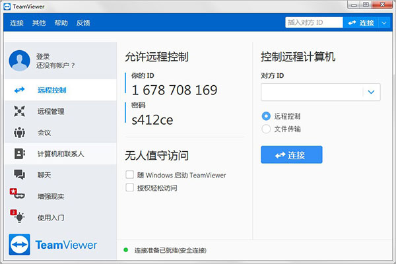This screenshot has height=264, width=396.
Task: Open the 反馈 menu
Action: [83, 22]
